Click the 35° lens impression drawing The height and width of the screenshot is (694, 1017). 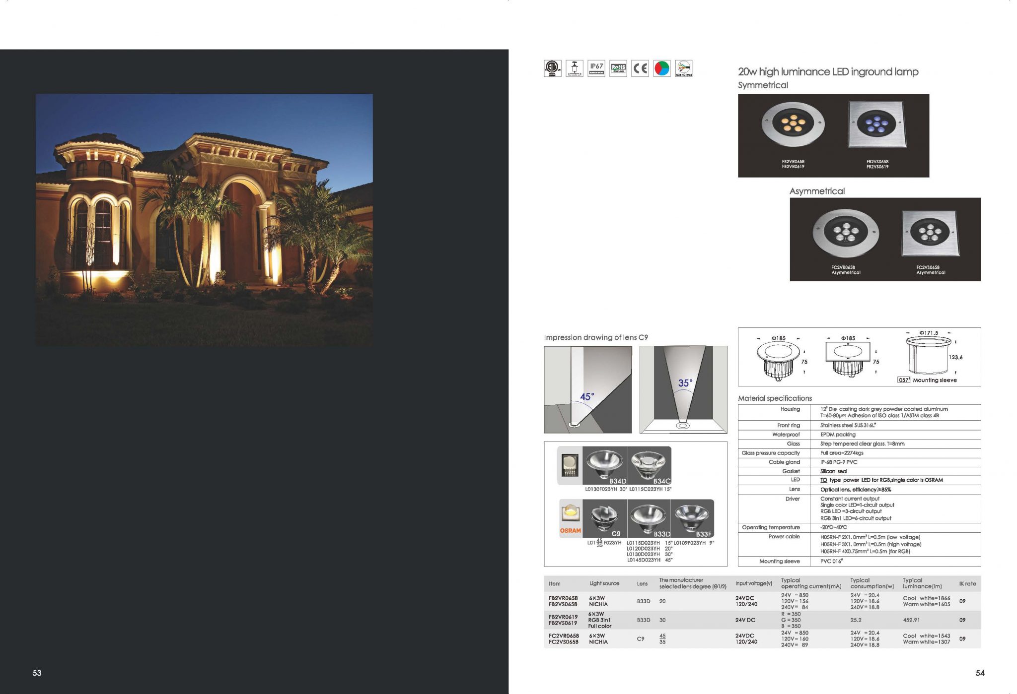point(683,389)
